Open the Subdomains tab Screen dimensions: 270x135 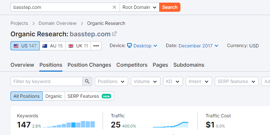189,65
